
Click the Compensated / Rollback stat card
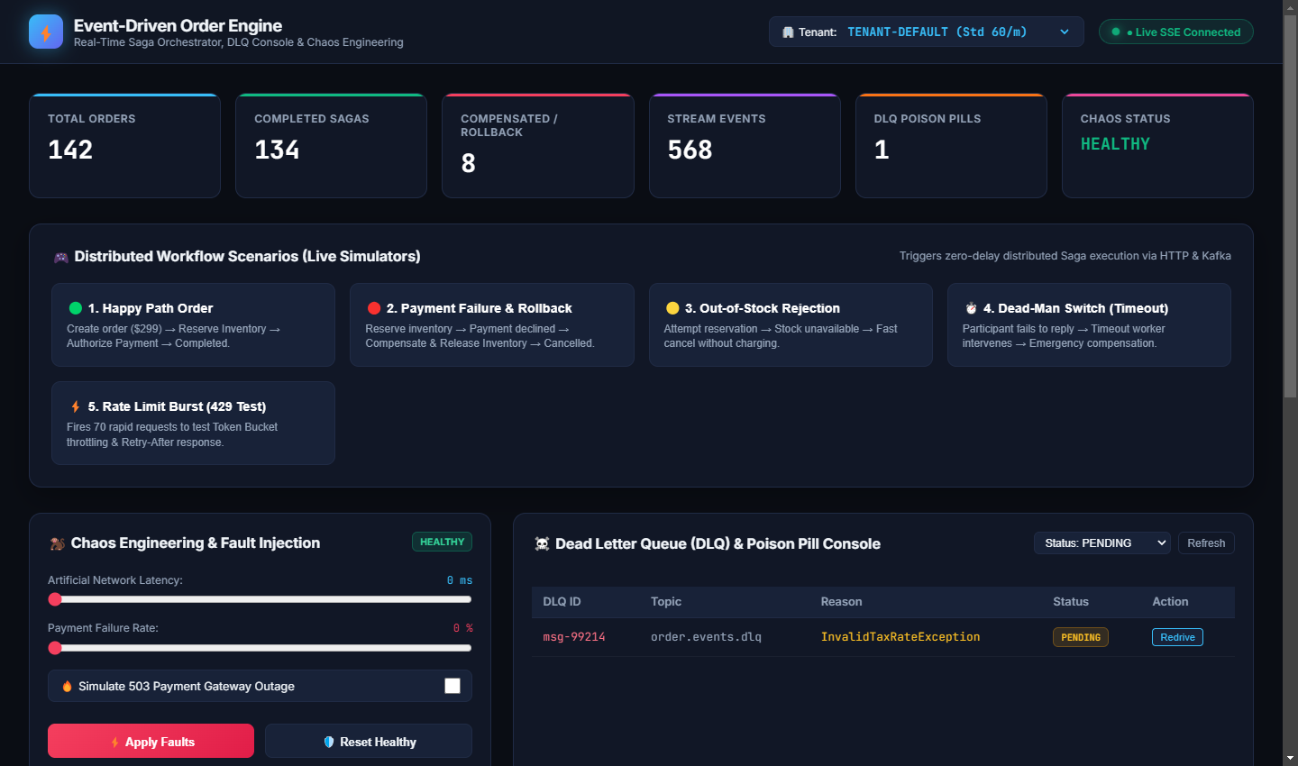(x=538, y=145)
